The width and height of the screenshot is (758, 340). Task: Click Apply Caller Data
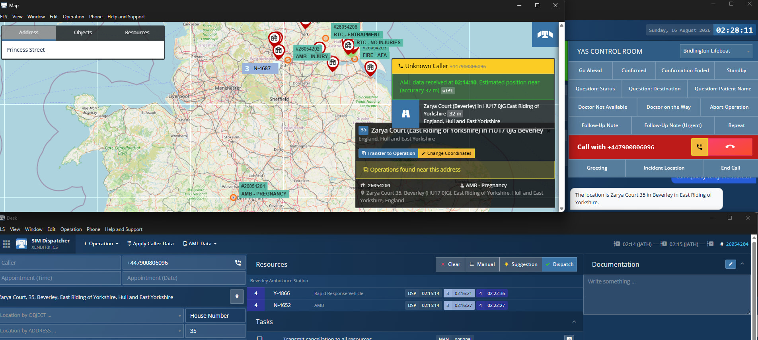click(150, 244)
